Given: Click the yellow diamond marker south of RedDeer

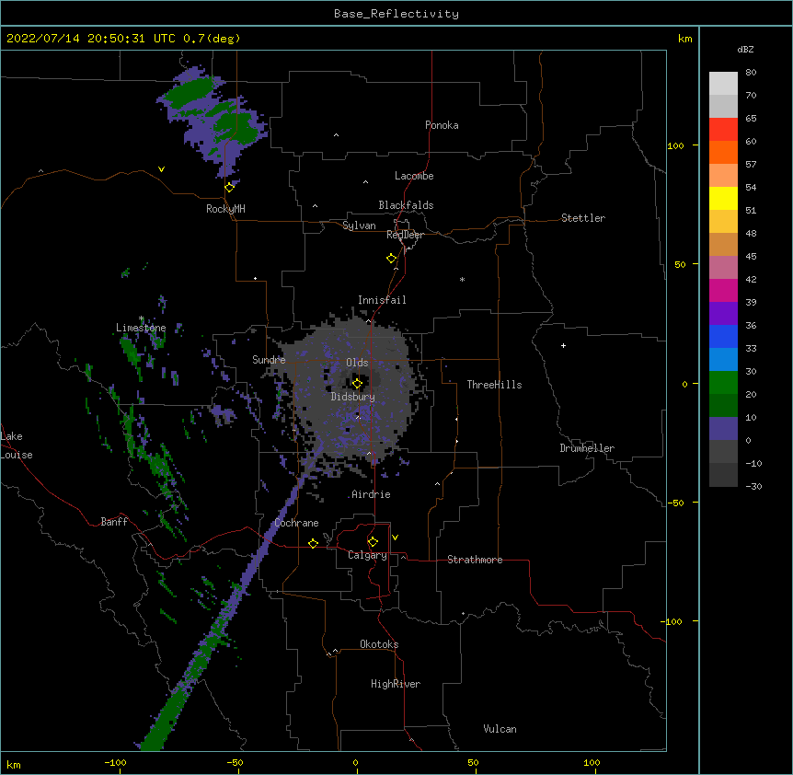Looking at the screenshot, I should (391, 259).
